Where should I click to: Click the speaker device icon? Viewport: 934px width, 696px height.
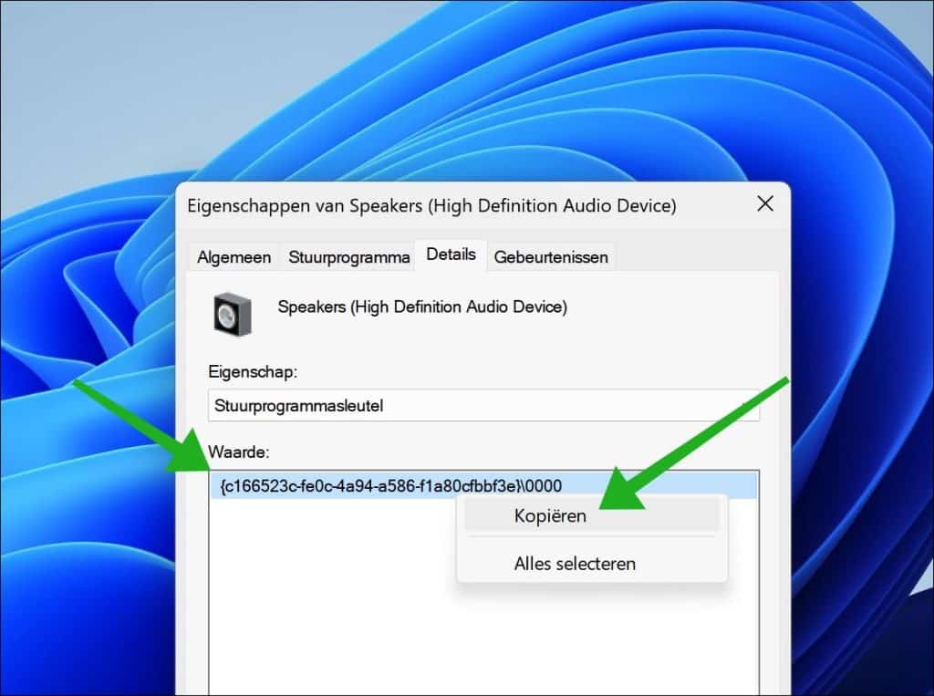(x=233, y=314)
